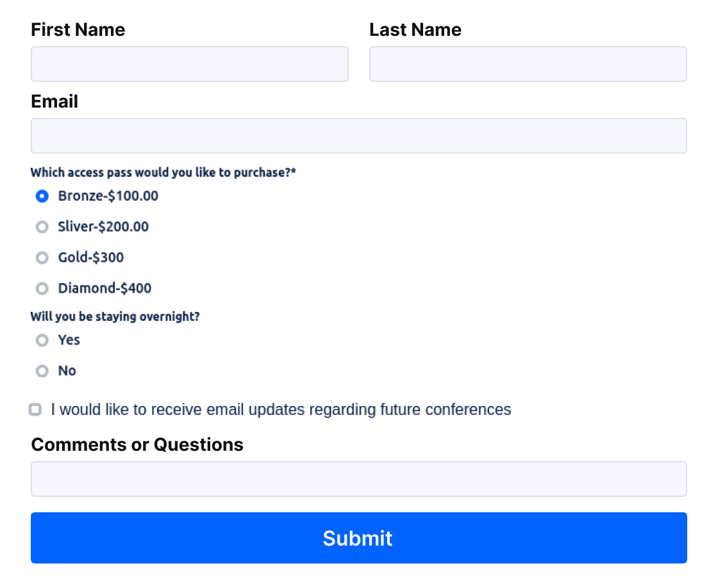Click the access pass question text
This screenshot has width=718, height=584.
pos(163,172)
